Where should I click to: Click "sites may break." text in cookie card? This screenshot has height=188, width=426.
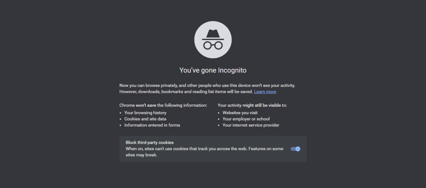pos(141,155)
